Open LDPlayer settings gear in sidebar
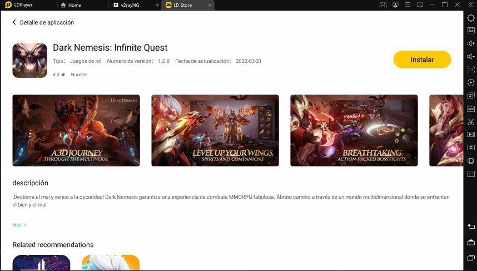 [x=471, y=18]
